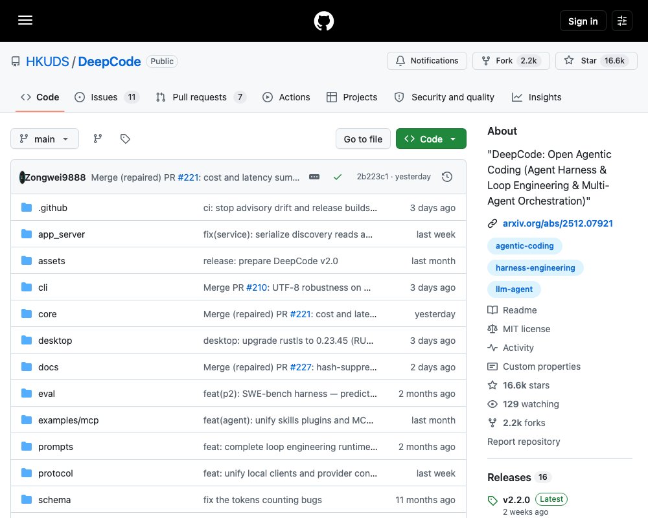648x518 pixels.
Task: Open the Releases section heading
Action: pos(509,477)
